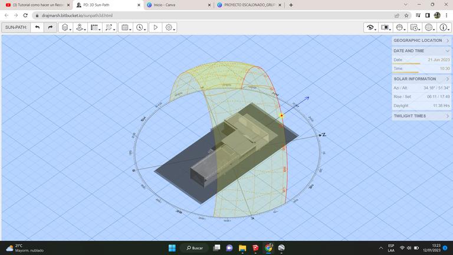
Task: Toggle the eye visibility menu
Action: point(370,27)
